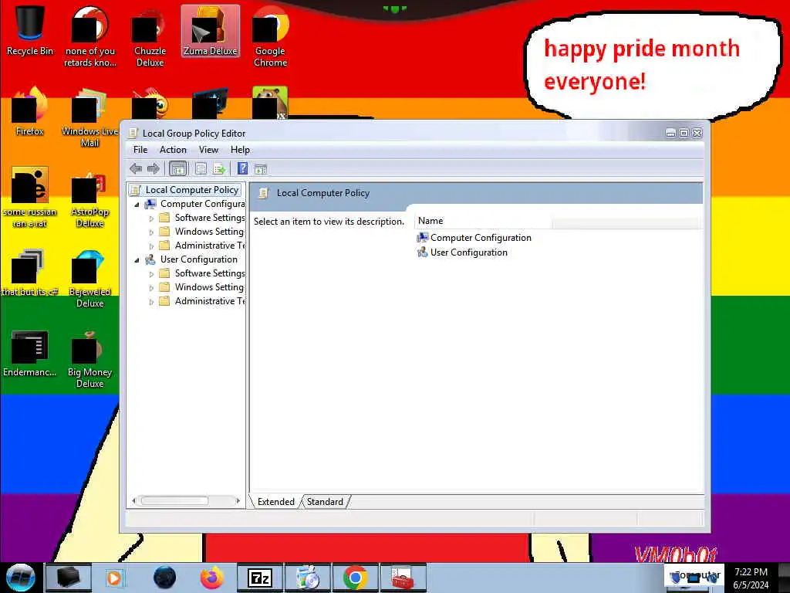Open the Help menu
Viewport: 790px width, 593px height.
[240, 150]
